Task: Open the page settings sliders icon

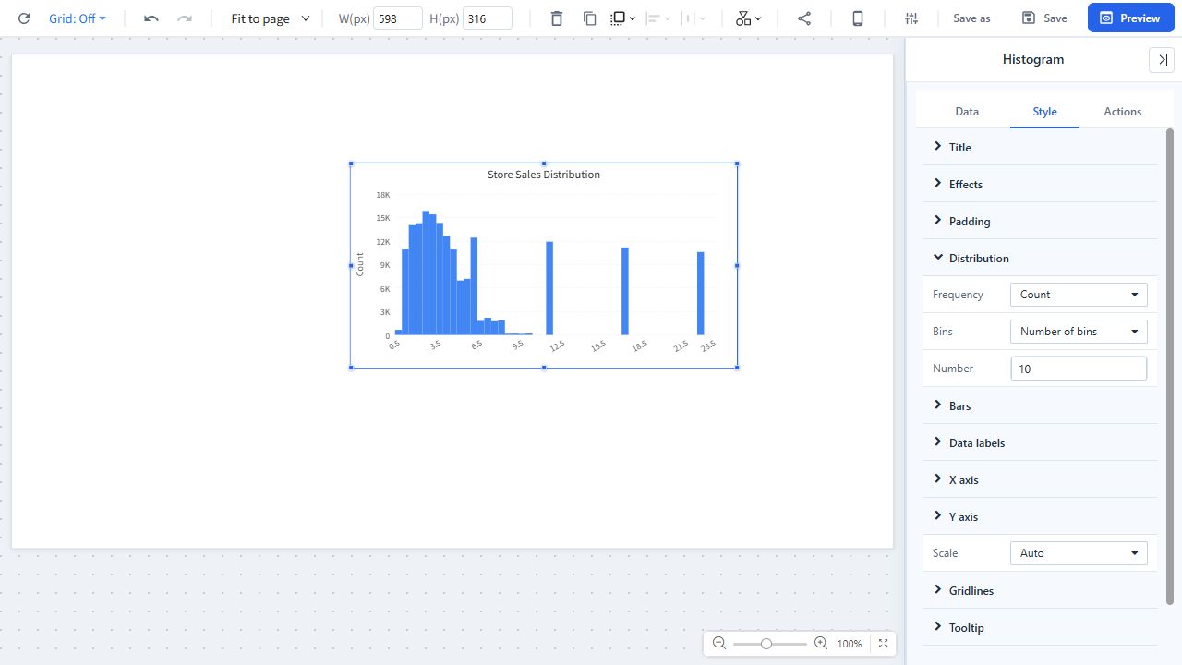Action: pyautogui.click(x=911, y=18)
